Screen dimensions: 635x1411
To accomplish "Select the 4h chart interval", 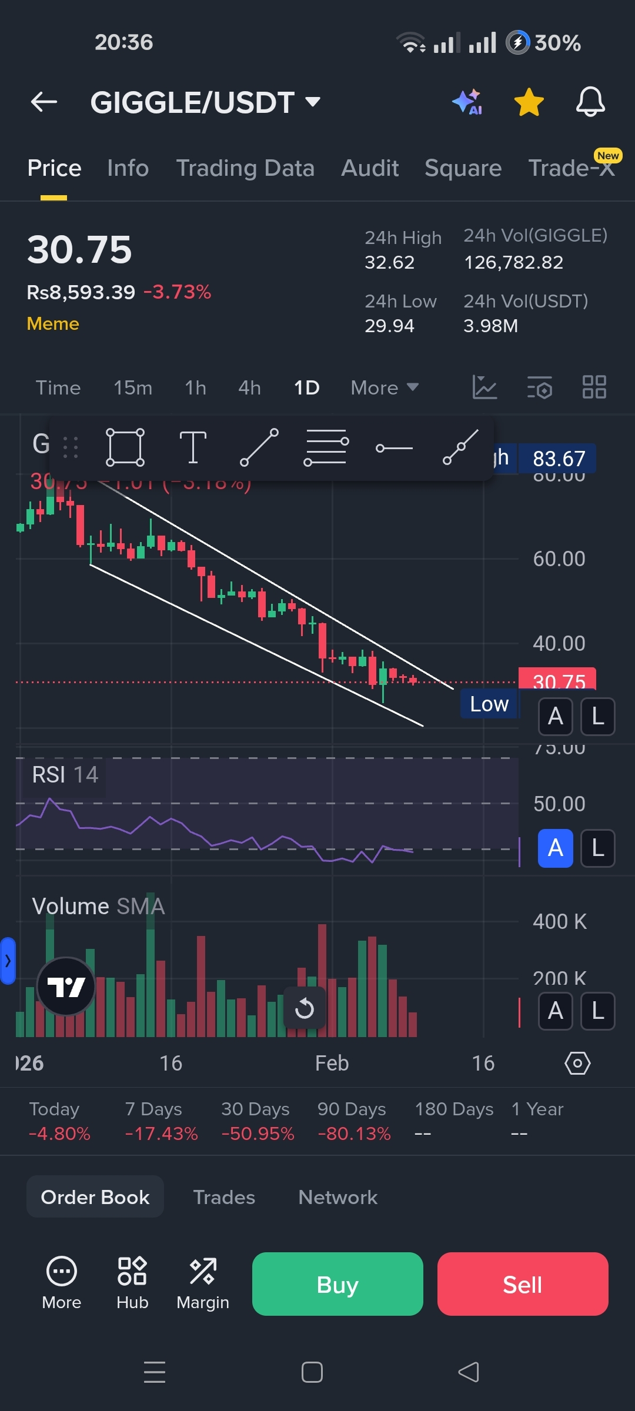I will pos(249,388).
